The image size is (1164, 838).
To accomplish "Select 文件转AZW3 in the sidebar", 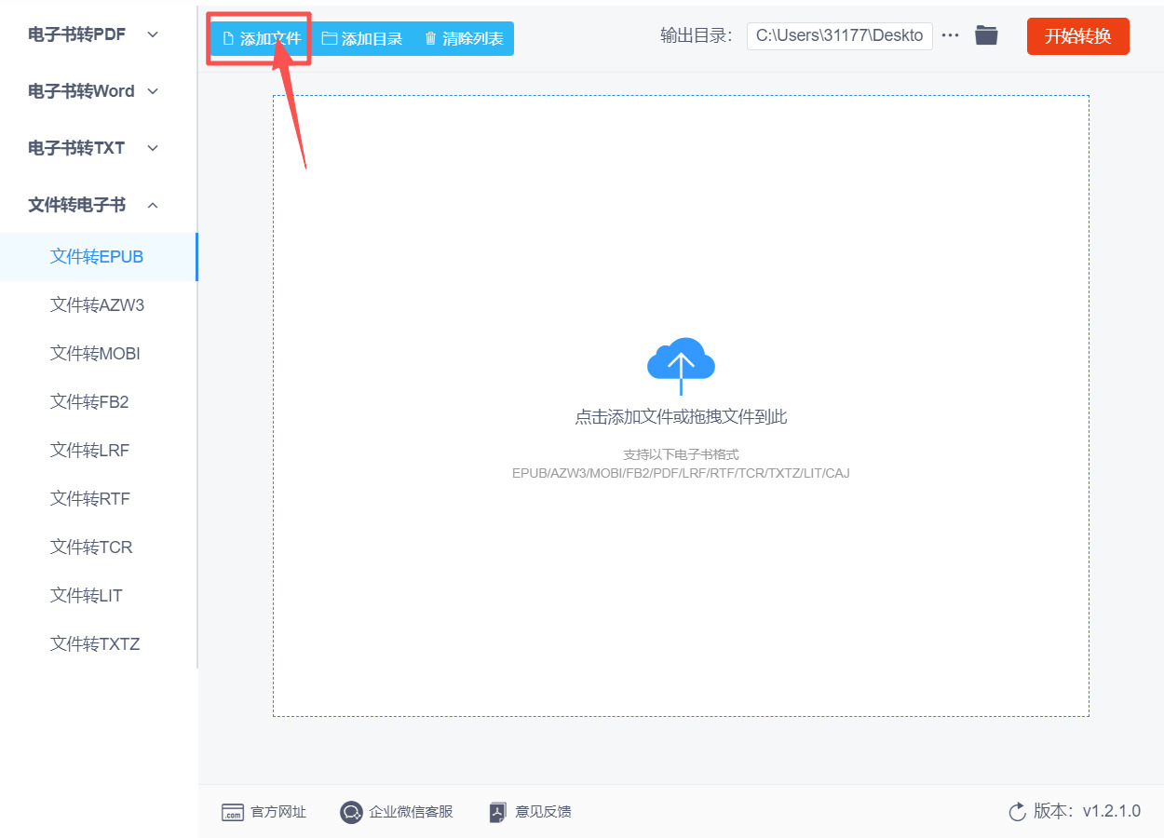I will pyautogui.click(x=99, y=305).
